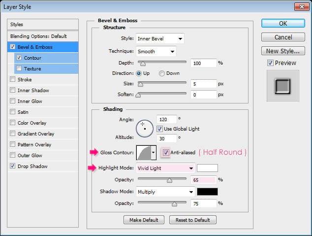Select the Contour sub-item

46,58
